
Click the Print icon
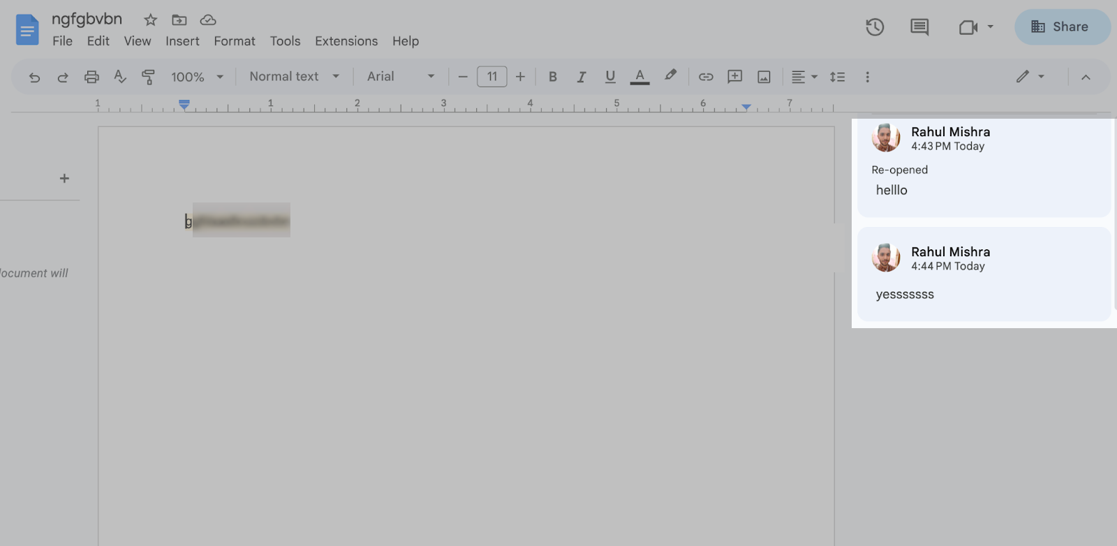pos(91,77)
